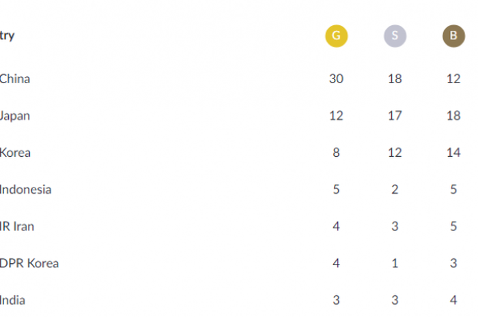Click Korea's gold count of 8

[336, 153]
